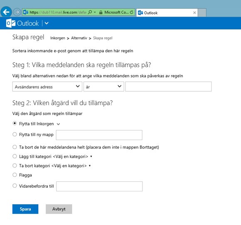Viewport: 241px width, 225px height.
Task: Switch to the Outlook browser tab
Action: [x=167, y=12]
